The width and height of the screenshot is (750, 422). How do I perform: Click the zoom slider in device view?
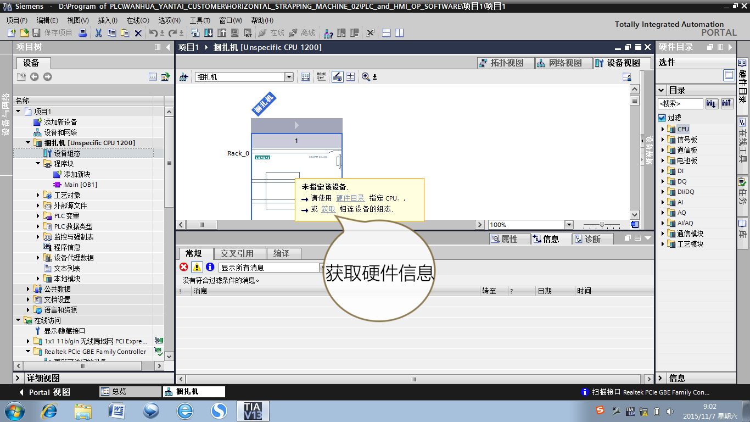602,225
